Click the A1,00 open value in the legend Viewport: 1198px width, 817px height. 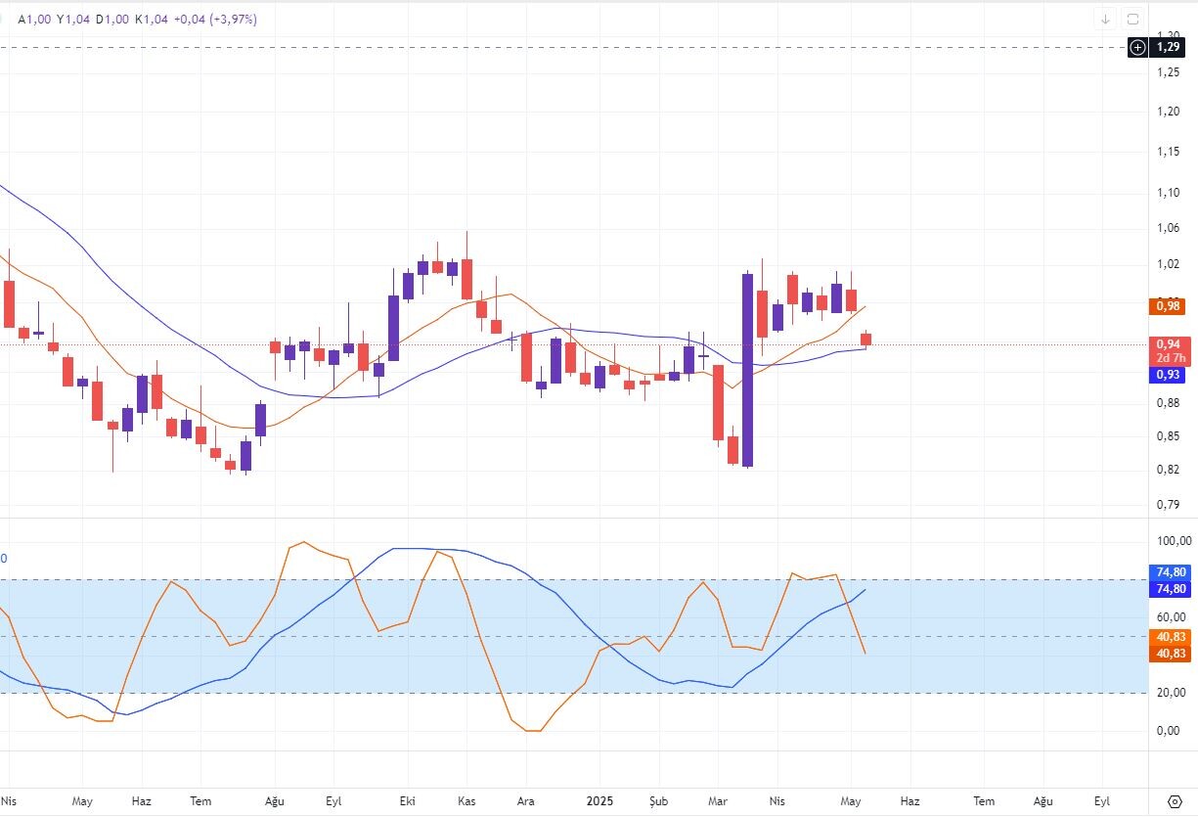coord(34,19)
